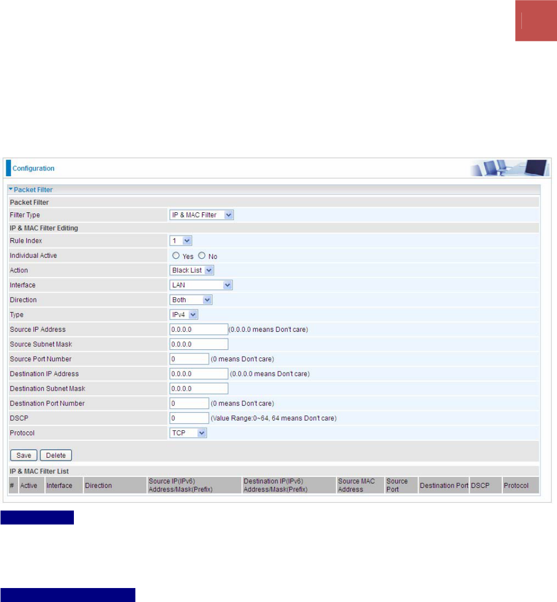The image size is (557, 602).
Task: Collapse the Packet Filter section triangle
Action: pyautogui.click(x=11, y=189)
